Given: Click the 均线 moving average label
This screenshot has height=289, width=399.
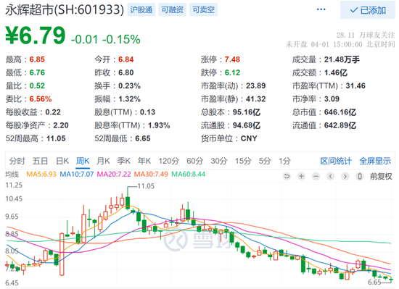Looking at the screenshot, I should tap(12, 175).
